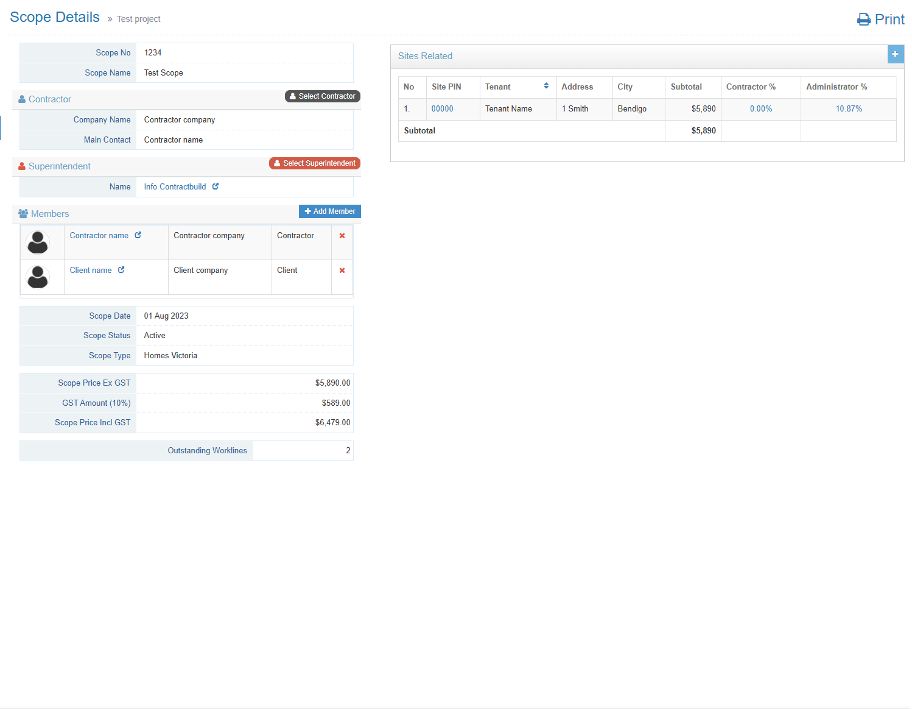Click the Add Member button

click(329, 211)
